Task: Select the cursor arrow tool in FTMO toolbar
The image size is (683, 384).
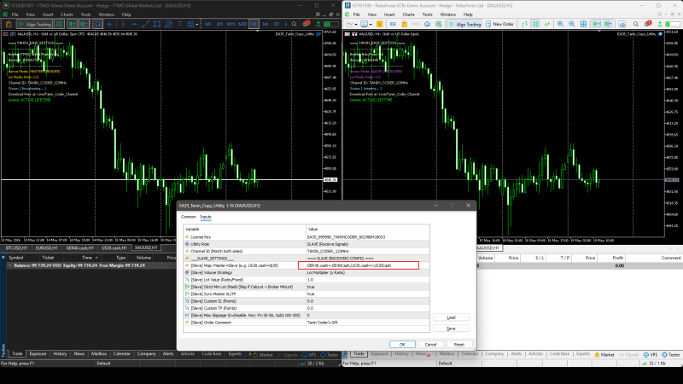Action: pyautogui.click(x=98, y=24)
